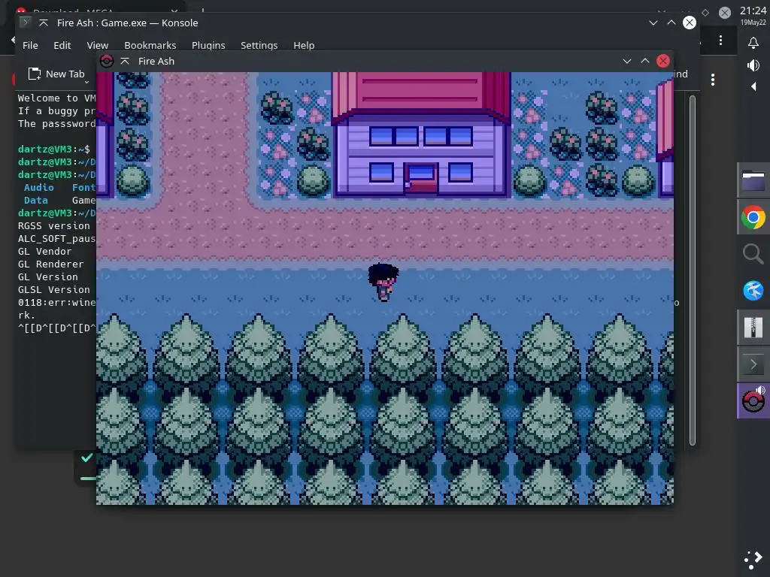Click 'GLSL Version' line in terminal
The height and width of the screenshot is (577, 770).
[x=54, y=289]
